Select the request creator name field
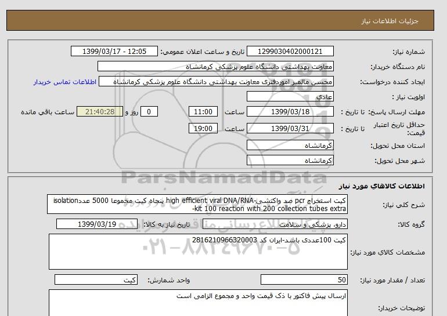Screen dimensions: 447x316 pyautogui.click(x=216, y=82)
